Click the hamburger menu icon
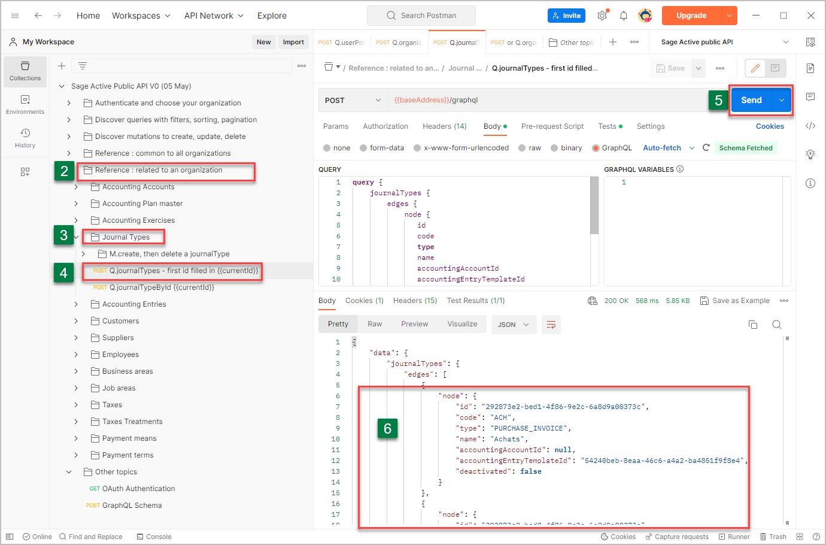This screenshot has width=826, height=545. 15,16
